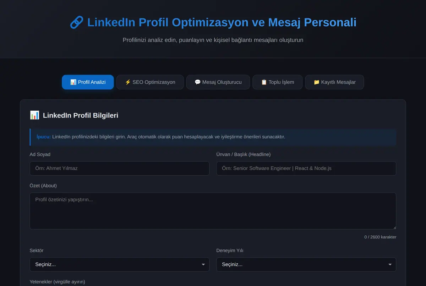The image size is (426, 286).
Task: Expand the Deneyim Yılı dropdown
Action: [x=306, y=264]
